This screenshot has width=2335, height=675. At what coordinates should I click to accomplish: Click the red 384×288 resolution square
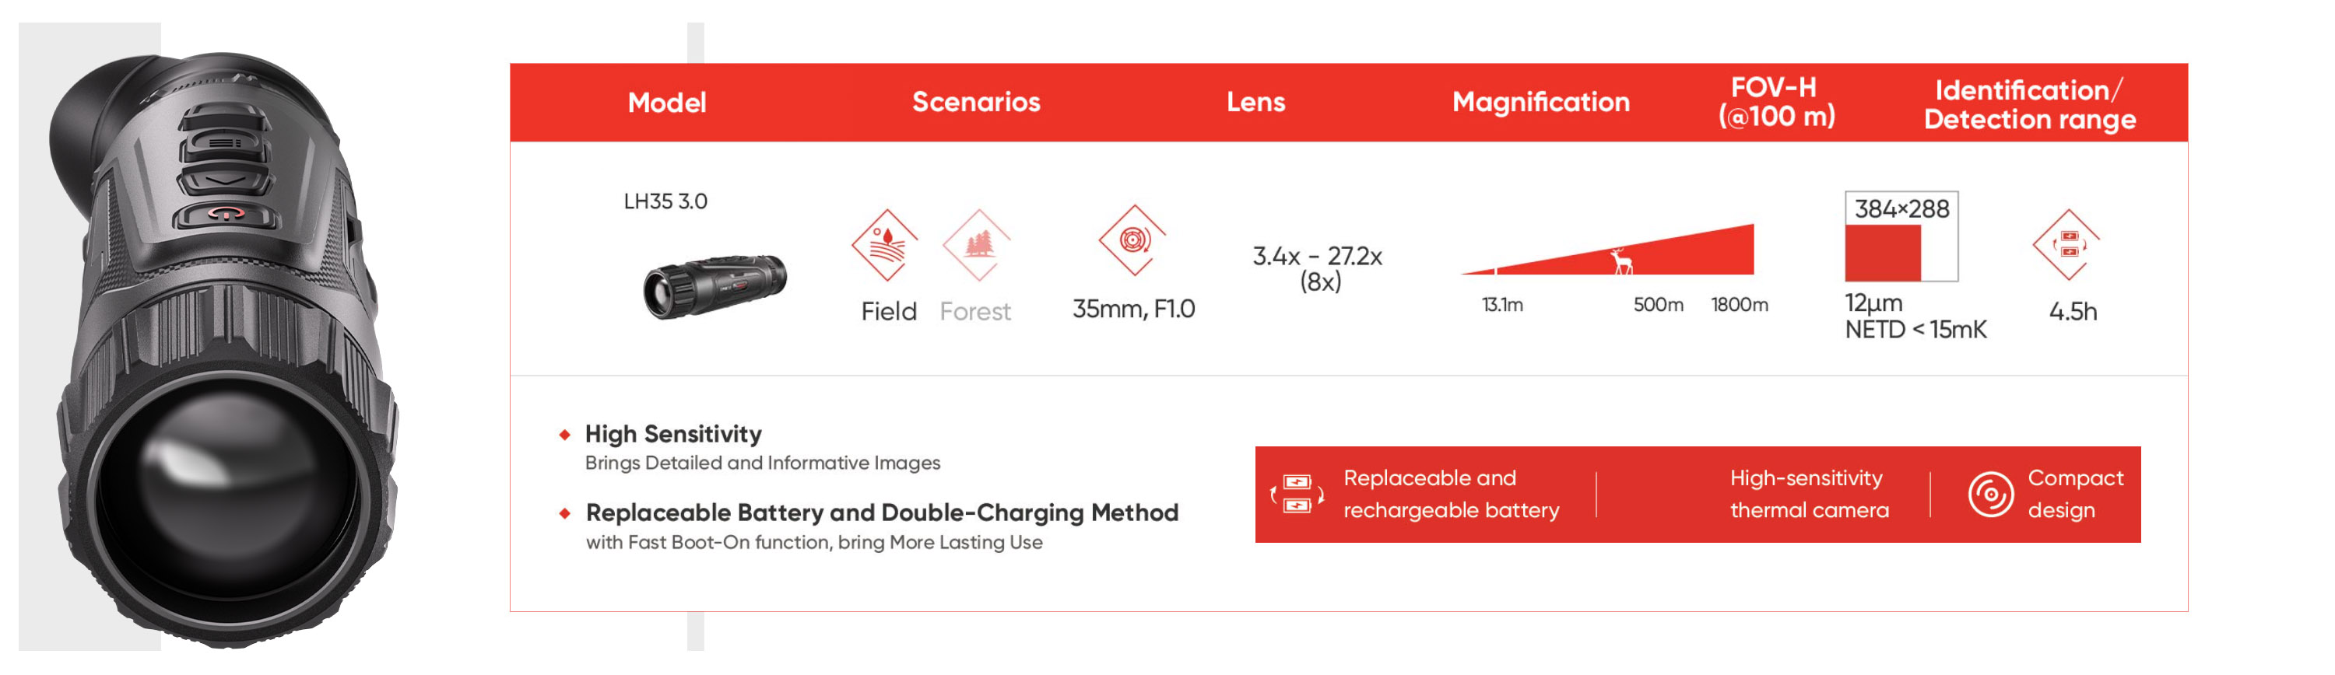(1883, 253)
